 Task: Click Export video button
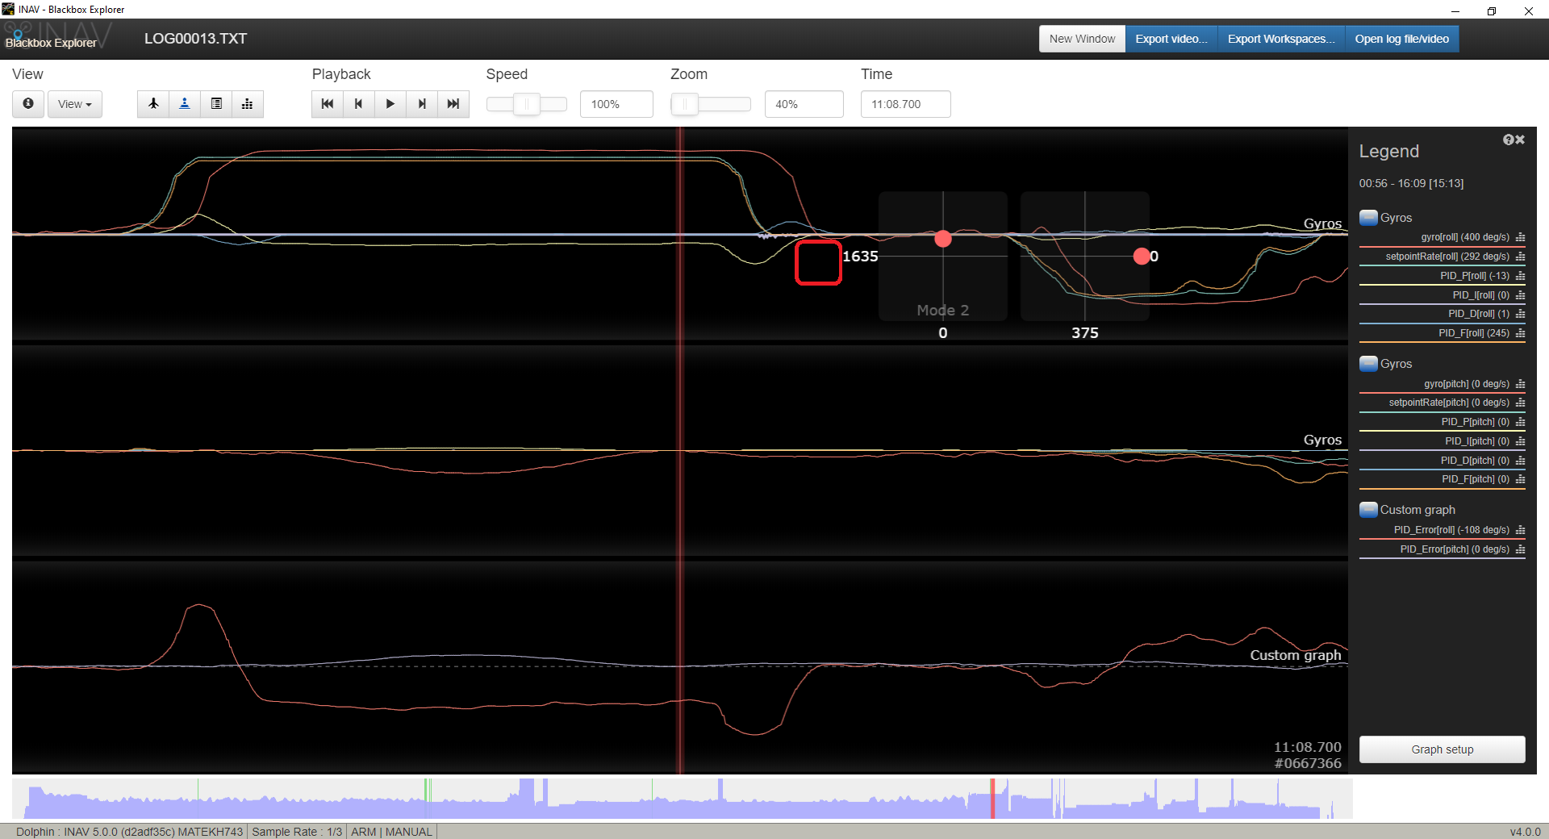[x=1171, y=39]
